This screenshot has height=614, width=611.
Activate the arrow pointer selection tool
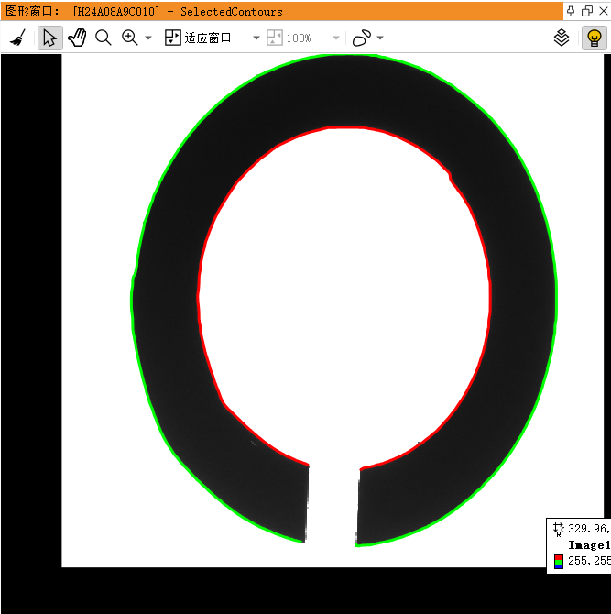[50, 38]
